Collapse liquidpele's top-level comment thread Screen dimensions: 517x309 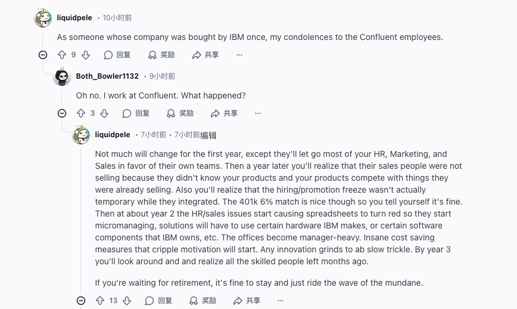pos(43,55)
